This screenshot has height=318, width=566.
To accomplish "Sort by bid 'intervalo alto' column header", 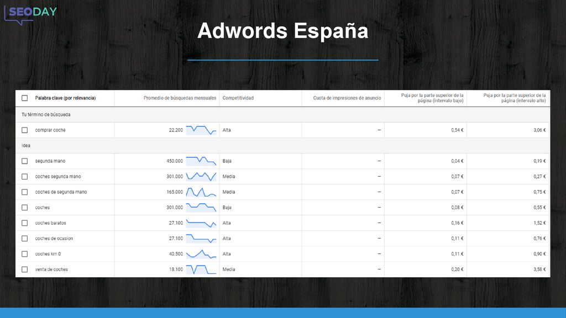I will [515, 98].
